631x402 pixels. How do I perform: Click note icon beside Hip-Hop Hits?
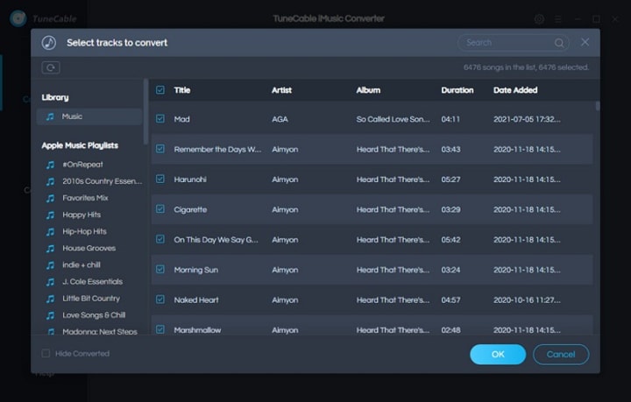pyautogui.click(x=50, y=232)
